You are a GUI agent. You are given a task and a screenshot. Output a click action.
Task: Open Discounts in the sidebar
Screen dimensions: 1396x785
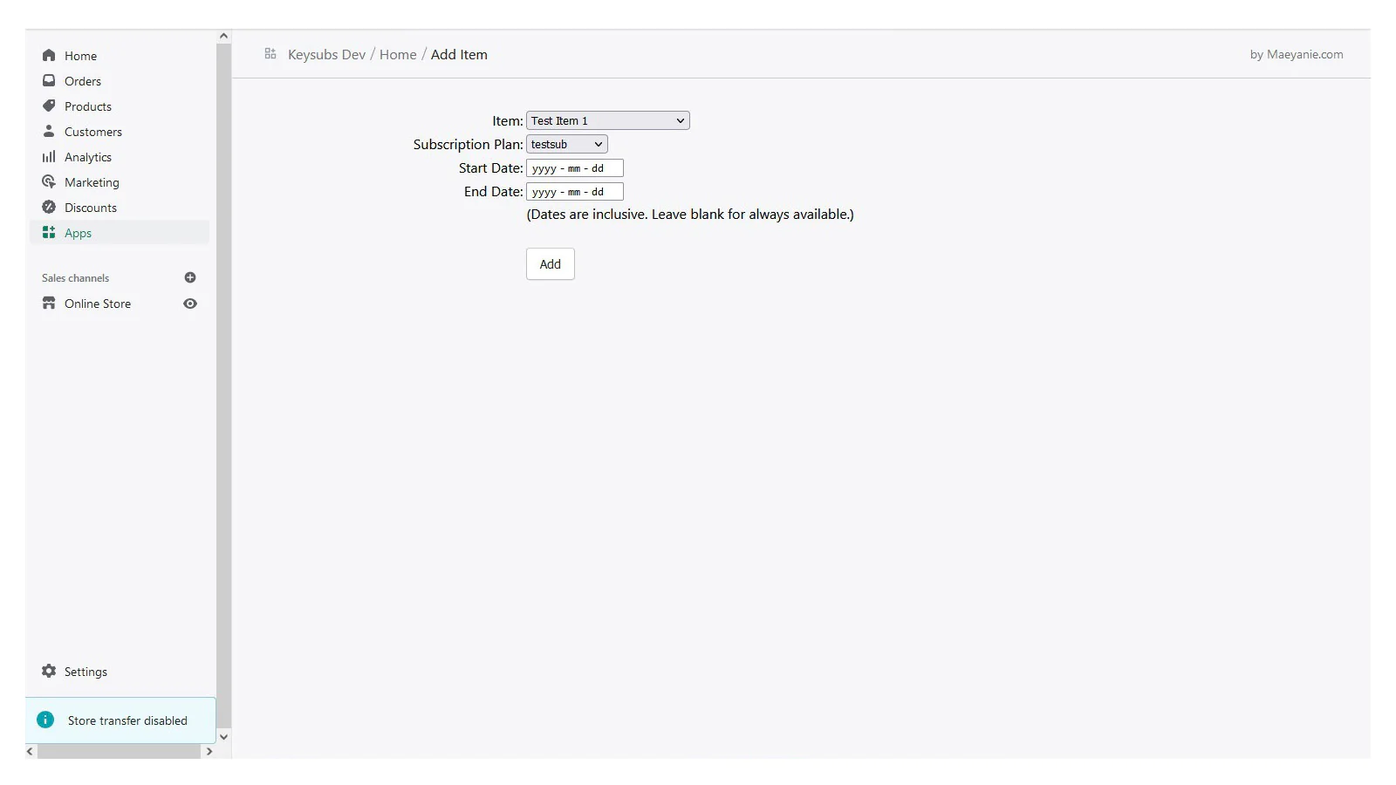[120, 207]
